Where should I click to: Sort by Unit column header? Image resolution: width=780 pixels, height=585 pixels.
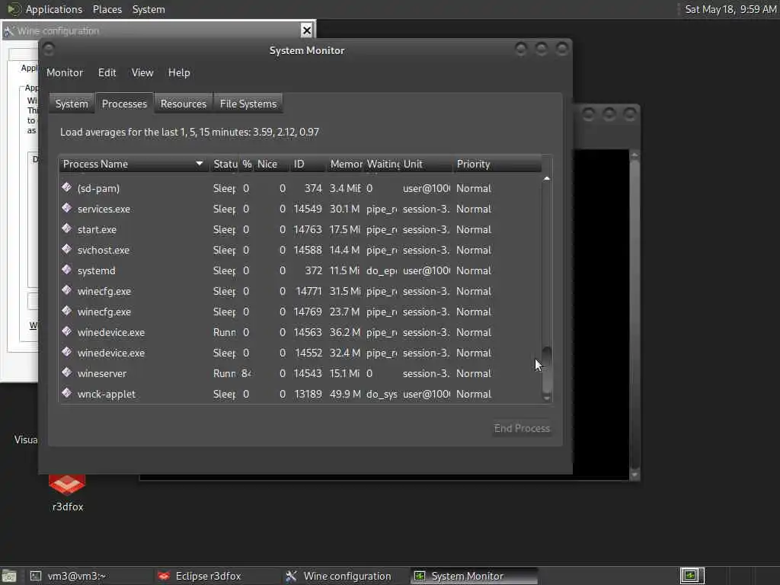click(427, 165)
